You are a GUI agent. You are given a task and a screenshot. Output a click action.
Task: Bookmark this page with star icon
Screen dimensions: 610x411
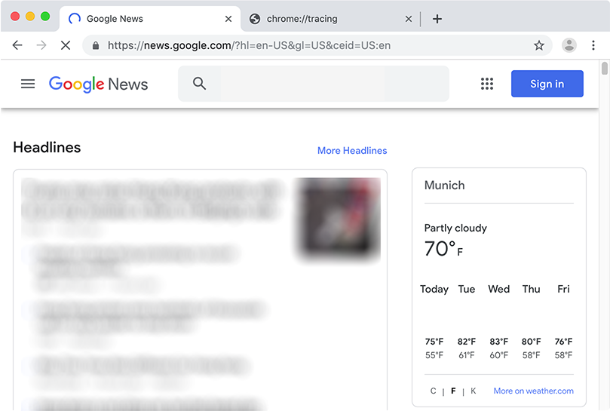click(539, 45)
